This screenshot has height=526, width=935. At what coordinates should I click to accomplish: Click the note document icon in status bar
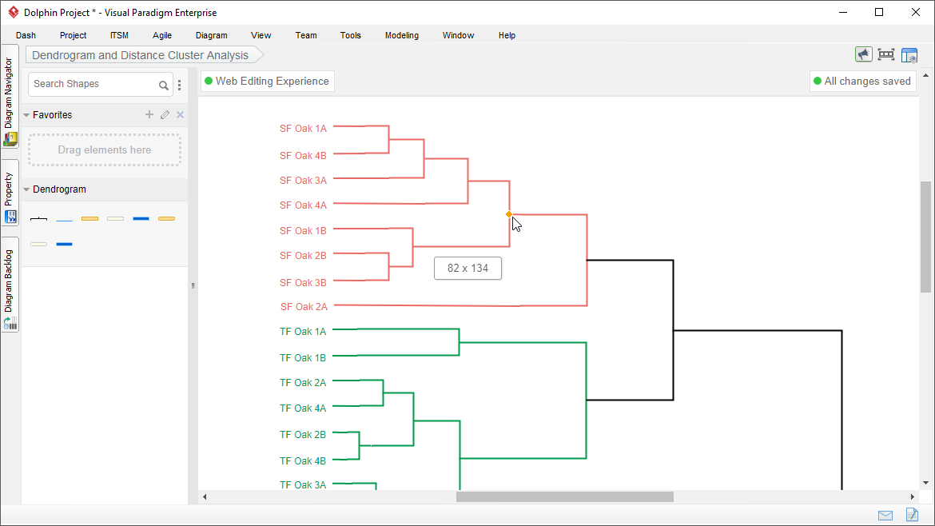(912, 515)
